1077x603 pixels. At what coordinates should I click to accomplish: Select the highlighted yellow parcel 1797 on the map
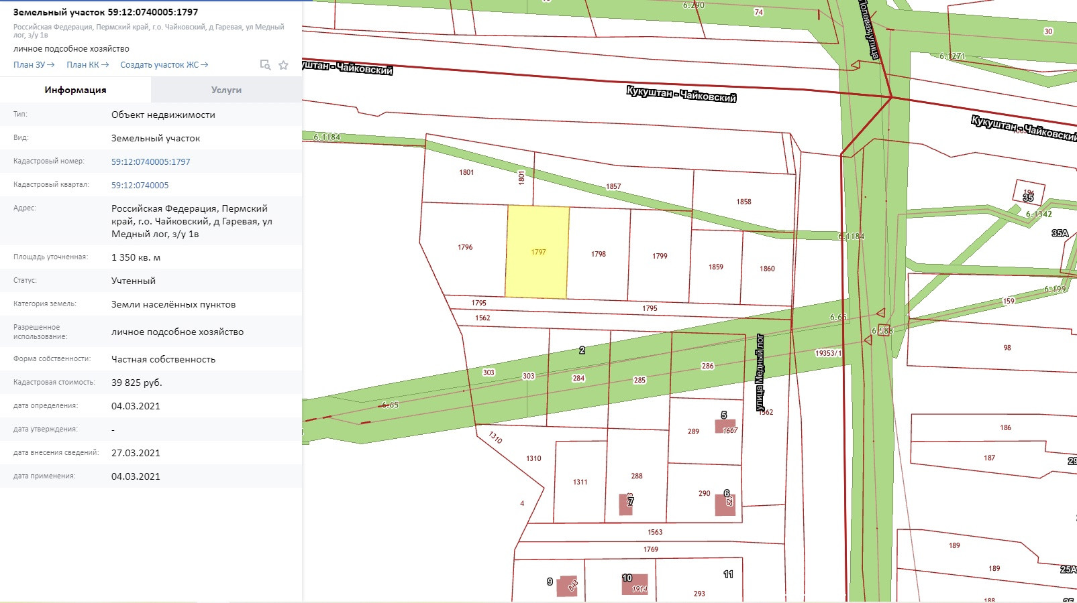(x=537, y=251)
